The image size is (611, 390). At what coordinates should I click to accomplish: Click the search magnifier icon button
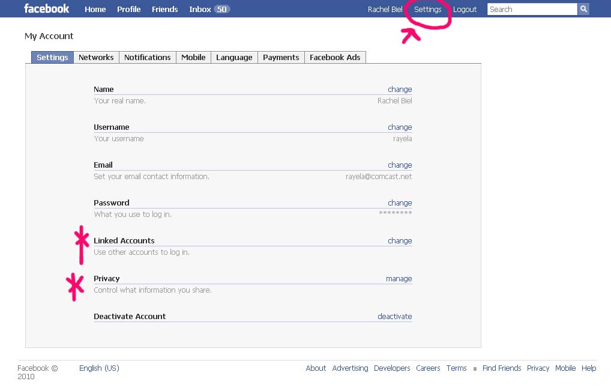[583, 9]
